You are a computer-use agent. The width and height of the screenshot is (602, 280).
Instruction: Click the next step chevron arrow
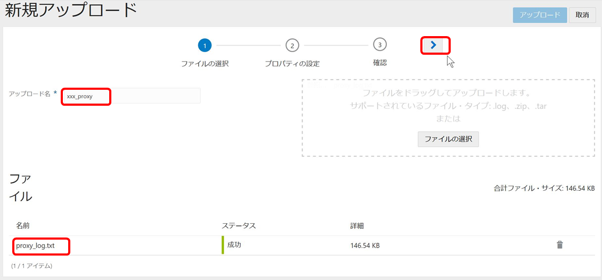click(x=434, y=45)
